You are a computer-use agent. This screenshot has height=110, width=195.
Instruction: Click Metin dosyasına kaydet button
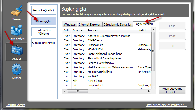click(x=172, y=90)
